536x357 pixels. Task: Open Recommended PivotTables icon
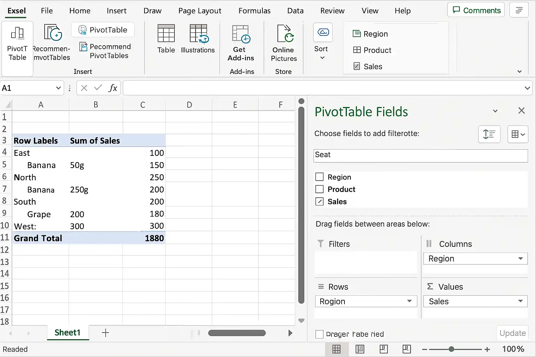(53, 32)
